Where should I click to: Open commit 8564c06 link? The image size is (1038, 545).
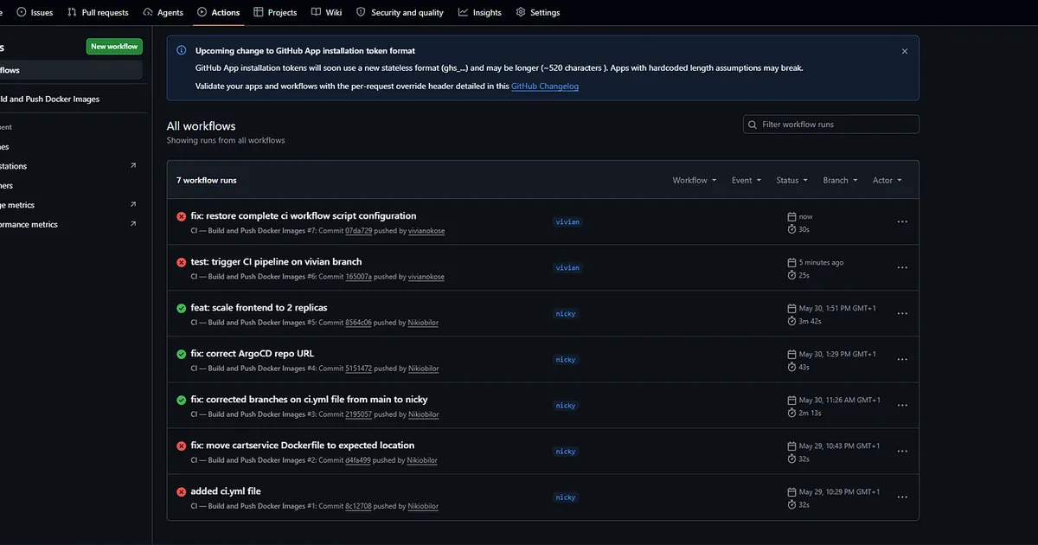[358, 323]
